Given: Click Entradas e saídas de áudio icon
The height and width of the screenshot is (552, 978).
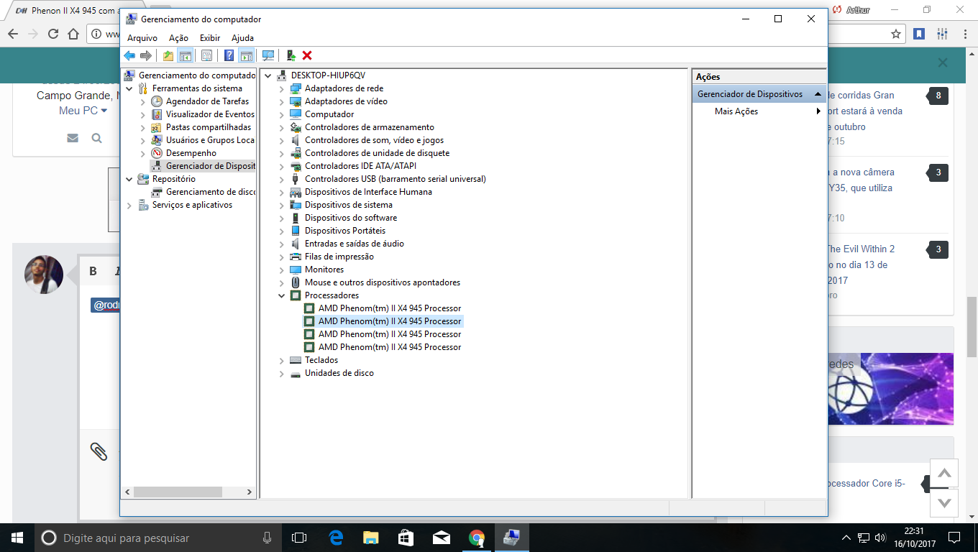Looking at the screenshot, I should [296, 244].
